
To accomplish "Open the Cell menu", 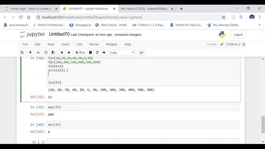I will click(x=79, y=44).
